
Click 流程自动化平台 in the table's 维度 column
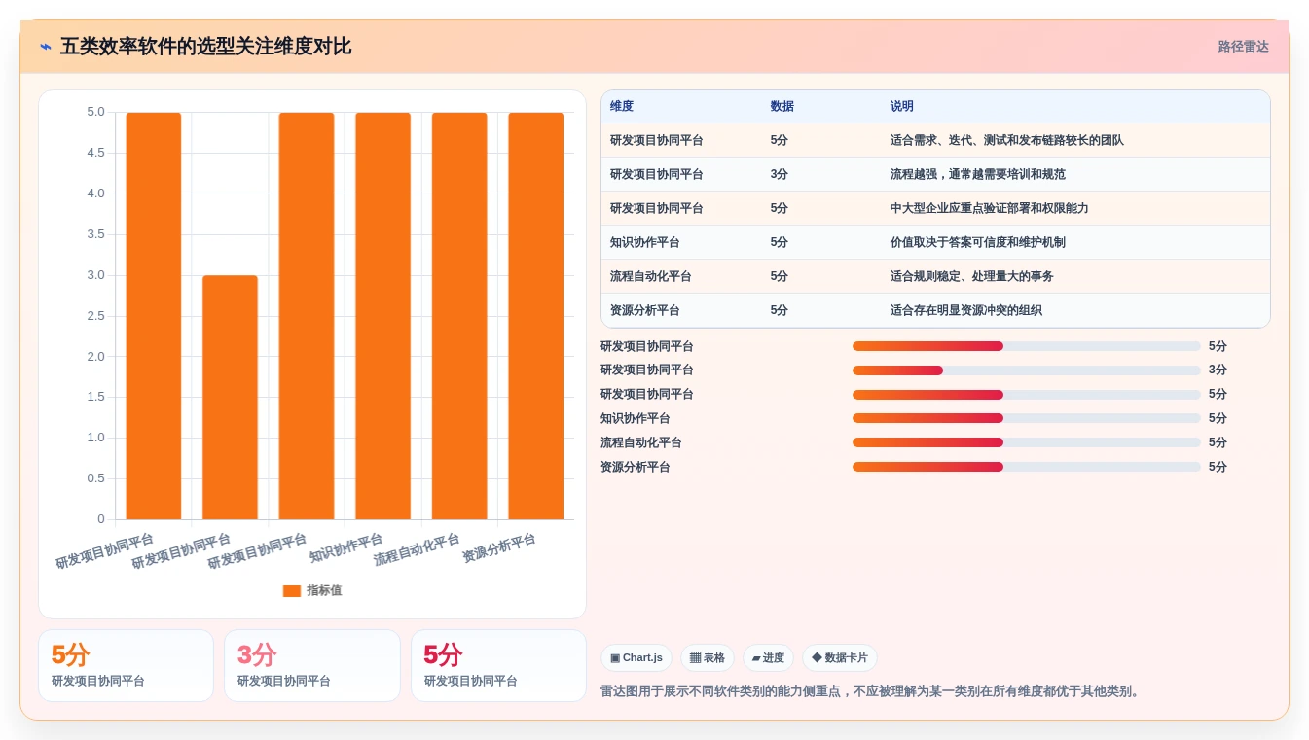(x=651, y=276)
